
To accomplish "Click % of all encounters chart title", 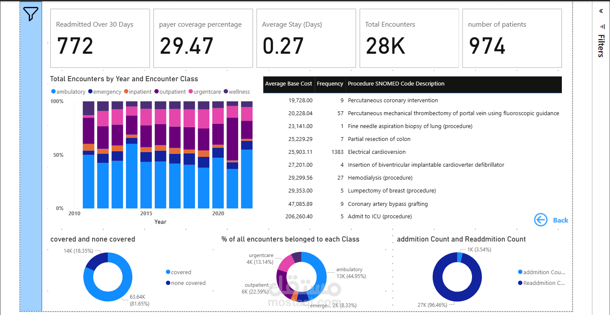I will (x=291, y=239).
